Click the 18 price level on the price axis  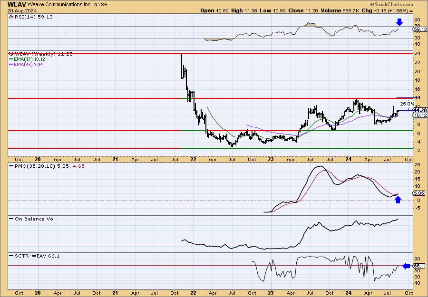[x=417, y=80]
